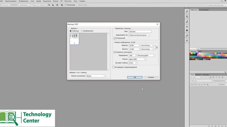
Task: Open the Справка menu
Action: pos(82,1)
